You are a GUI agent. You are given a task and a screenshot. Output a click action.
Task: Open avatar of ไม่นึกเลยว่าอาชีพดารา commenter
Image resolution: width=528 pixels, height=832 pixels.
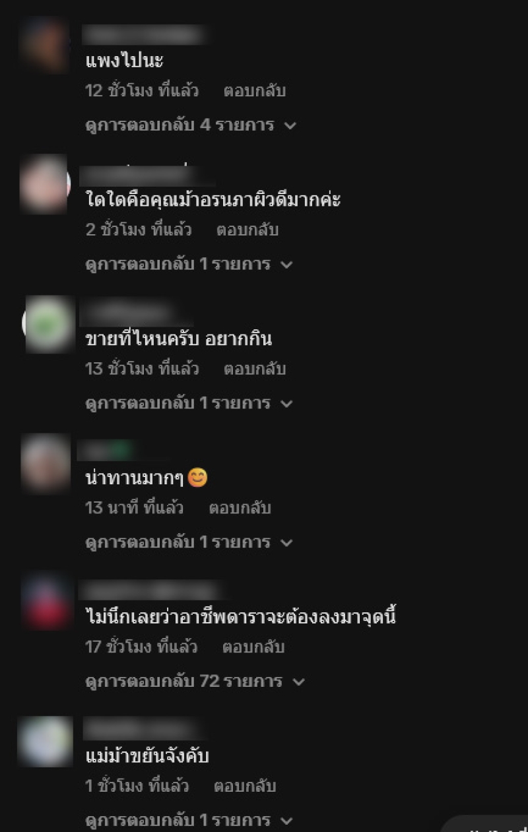tap(45, 602)
